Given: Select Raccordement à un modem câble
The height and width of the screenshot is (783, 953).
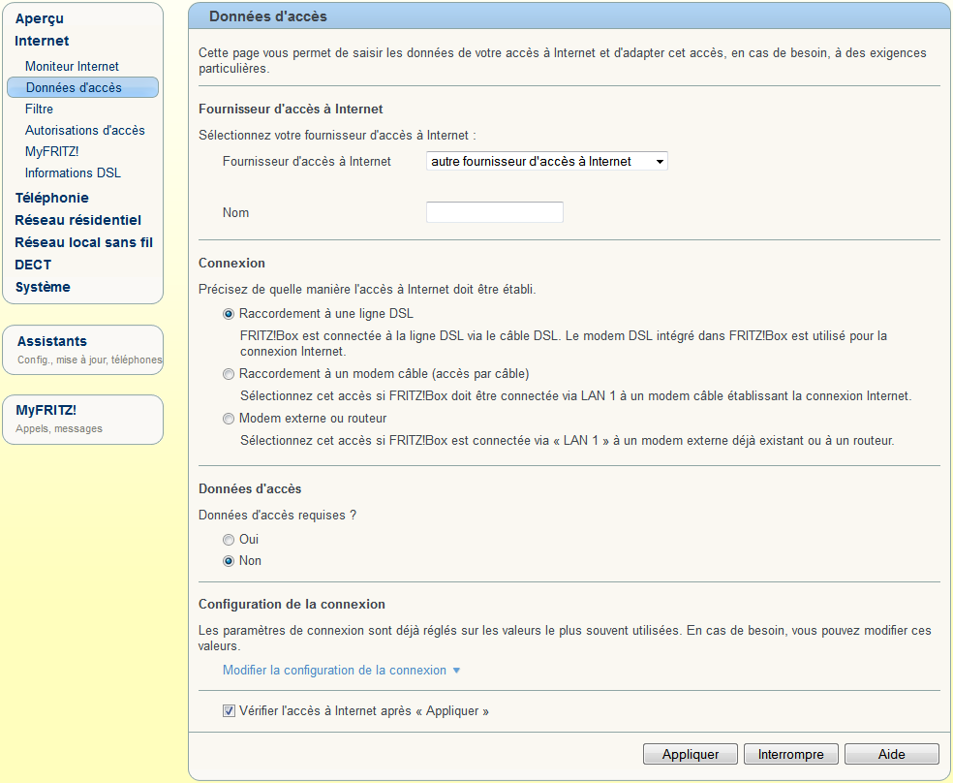Looking at the screenshot, I should [x=229, y=374].
